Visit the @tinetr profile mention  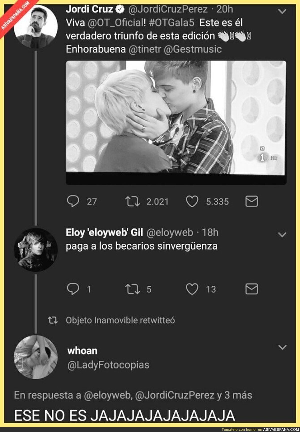coord(144,49)
